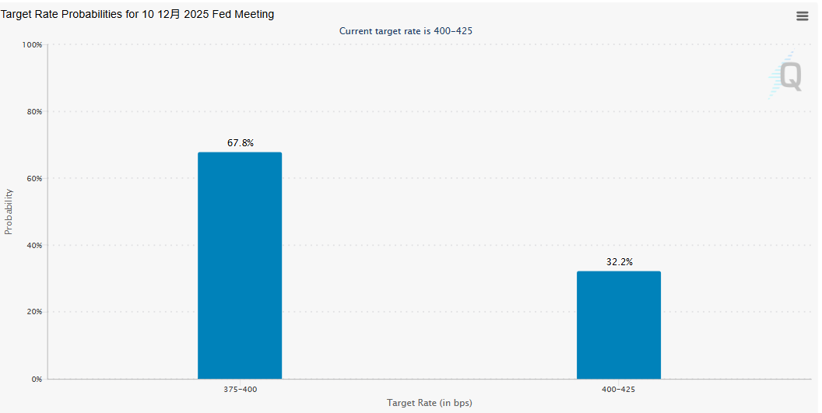This screenshot has width=822, height=413.
Task: Click the Target Rate Probabilities chart title
Action: click(137, 15)
